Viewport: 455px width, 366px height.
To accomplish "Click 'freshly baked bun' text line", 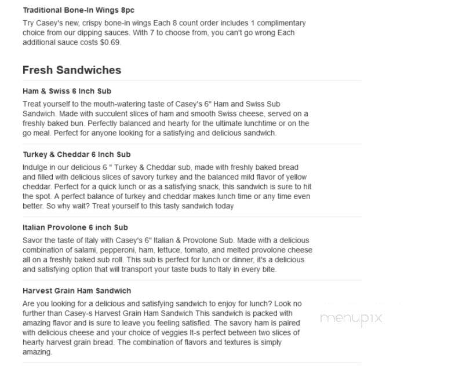I will tap(166, 123).
